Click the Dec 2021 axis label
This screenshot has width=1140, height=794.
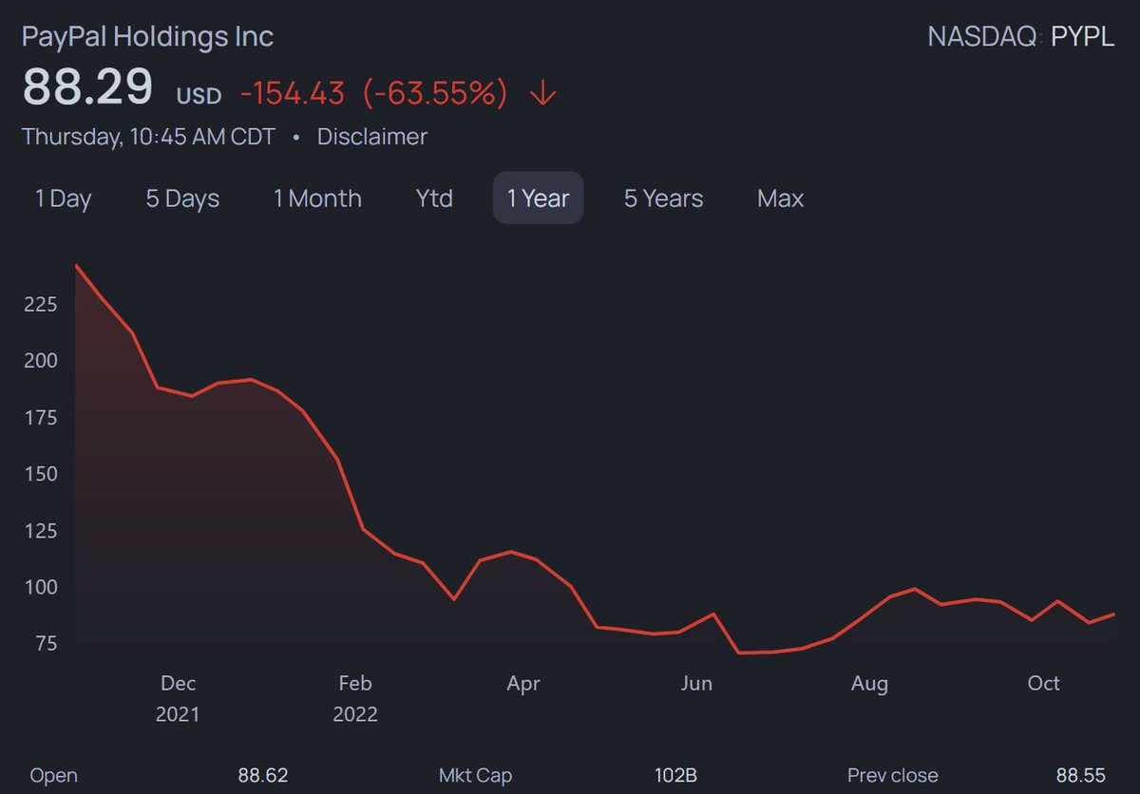pyautogui.click(x=178, y=698)
